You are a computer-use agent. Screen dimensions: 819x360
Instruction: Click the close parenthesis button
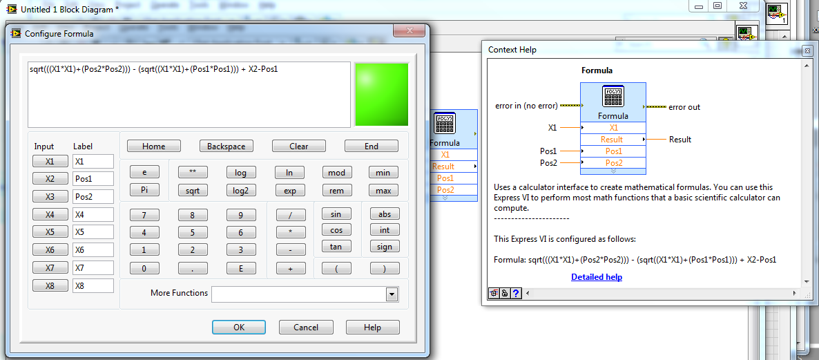[x=385, y=269]
